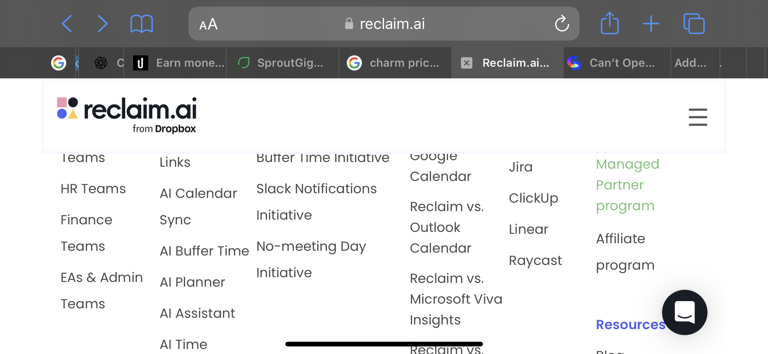Open the Intercom chat bubble
The width and height of the screenshot is (768, 354).
[x=684, y=312]
